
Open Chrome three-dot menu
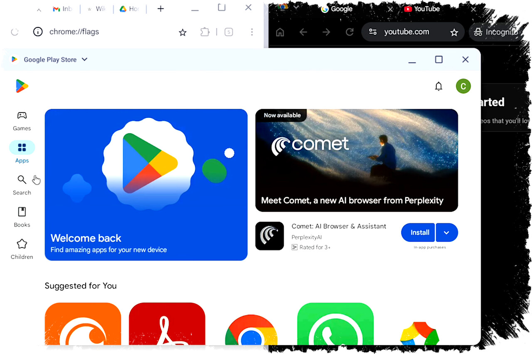252,32
